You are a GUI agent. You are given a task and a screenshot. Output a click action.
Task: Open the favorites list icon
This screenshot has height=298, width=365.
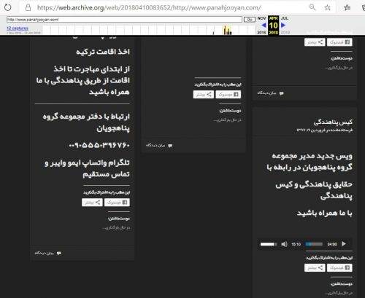(x=347, y=7)
